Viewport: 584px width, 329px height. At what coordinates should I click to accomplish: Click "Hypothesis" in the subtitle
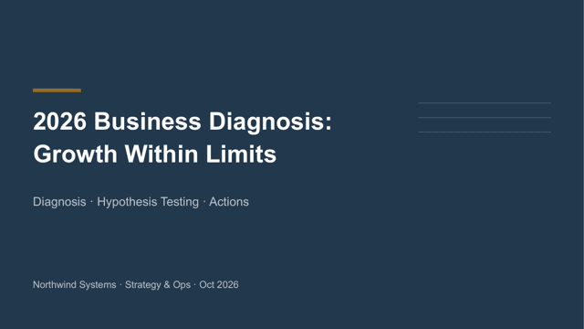(x=127, y=202)
